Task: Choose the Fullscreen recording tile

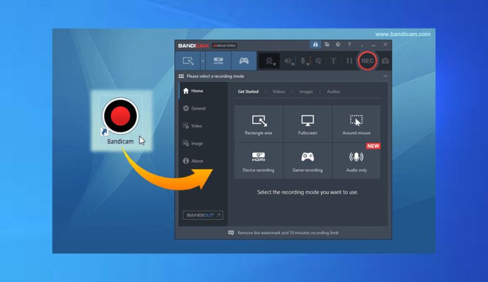Action: point(308,124)
